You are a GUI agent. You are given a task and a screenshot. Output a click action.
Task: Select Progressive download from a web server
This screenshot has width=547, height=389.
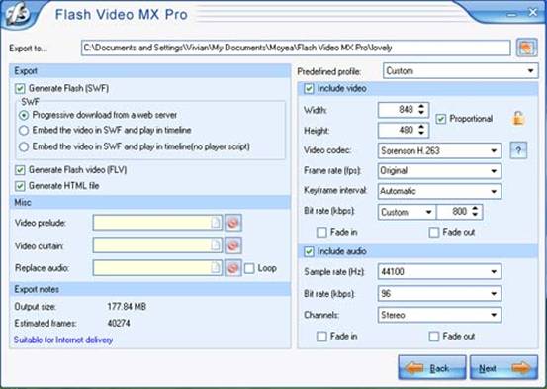[x=24, y=115]
